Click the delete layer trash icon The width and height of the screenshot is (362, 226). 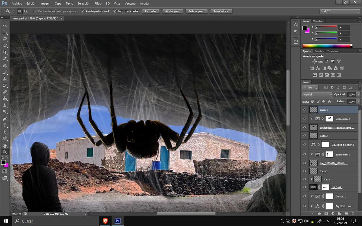point(353,214)
